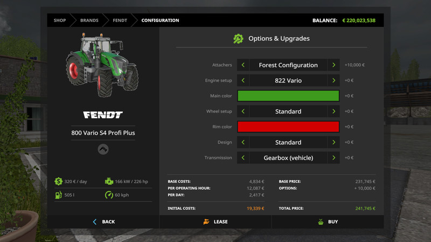This screenshot has height=242, width=431.
Task: Click the green gear Options & Upgrades icon
Action: coord(238,39)
